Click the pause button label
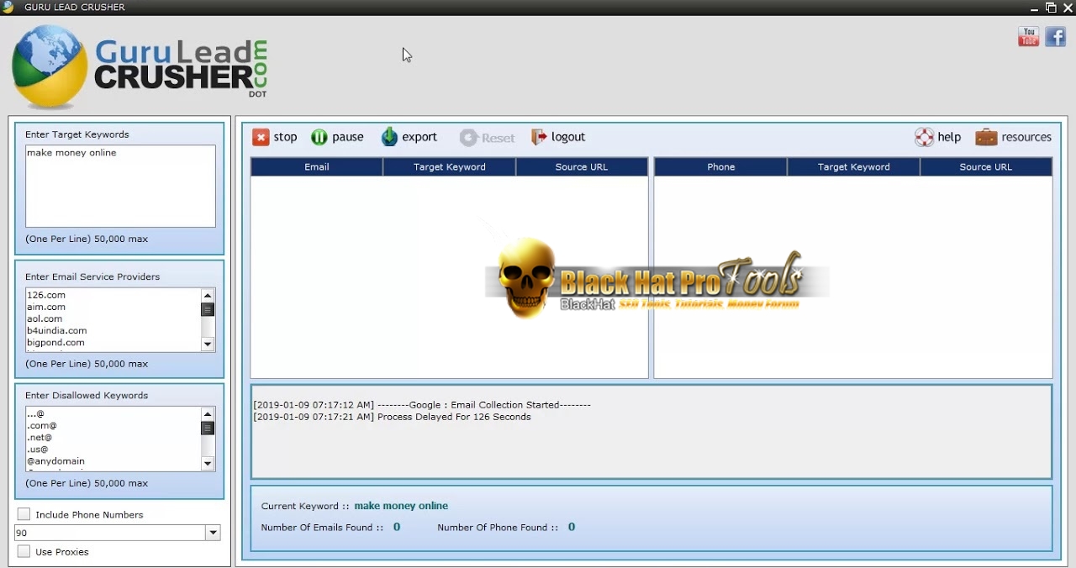 click(348, 137)
